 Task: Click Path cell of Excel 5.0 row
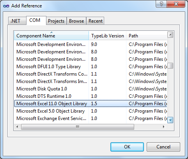click(148, 111)
